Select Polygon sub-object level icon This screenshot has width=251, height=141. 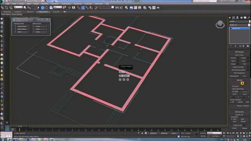click(x=242, y=83)
